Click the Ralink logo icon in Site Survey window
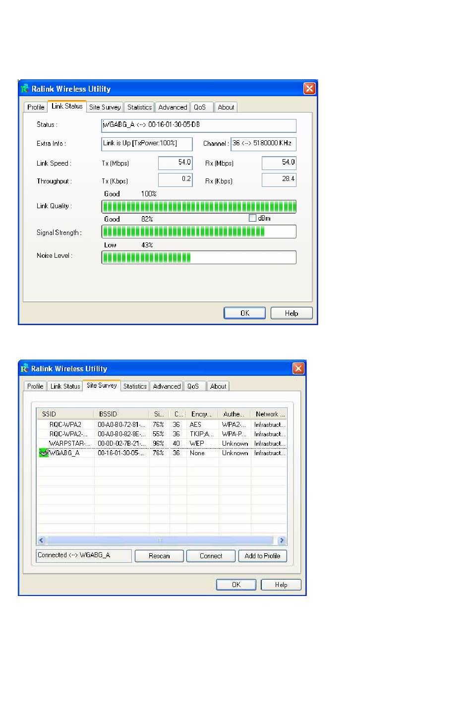471x704 pixels. (x=25, y=368)
